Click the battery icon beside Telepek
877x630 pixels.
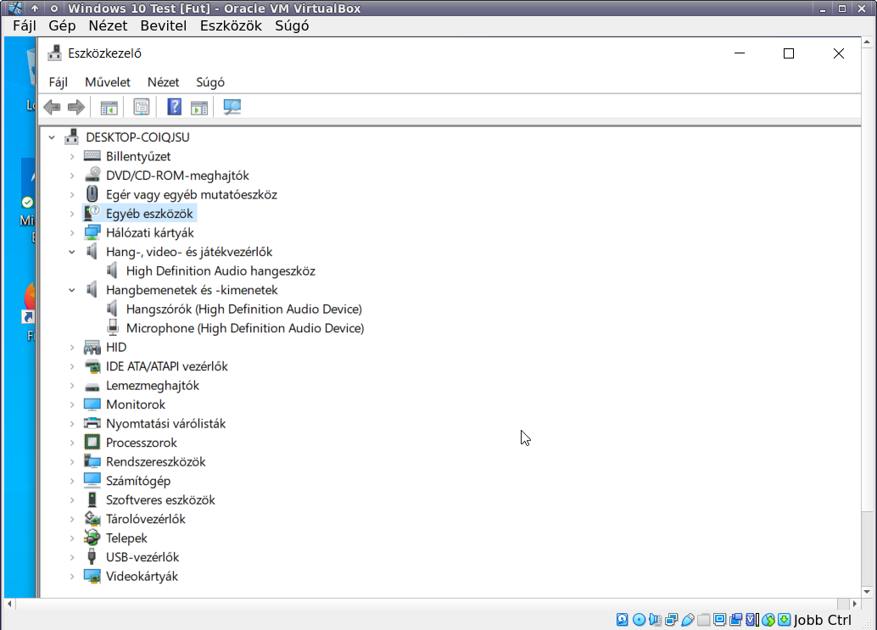coord(92,538)
